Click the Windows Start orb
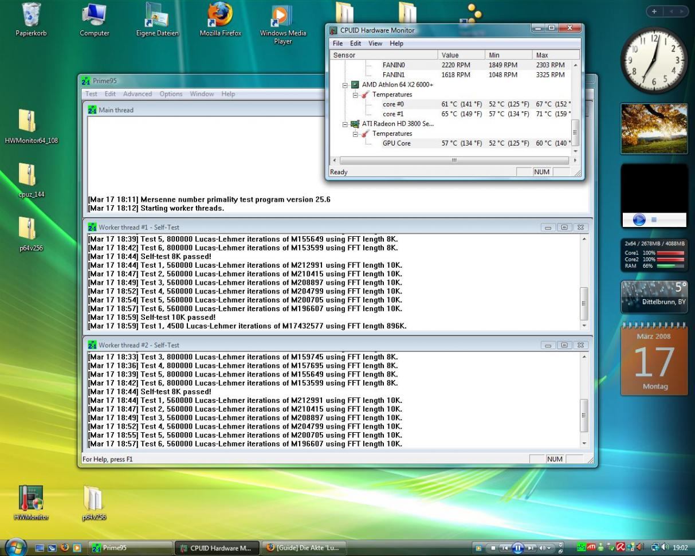The width and height of the screenshot is (695, 556). [x=15, y=546]
